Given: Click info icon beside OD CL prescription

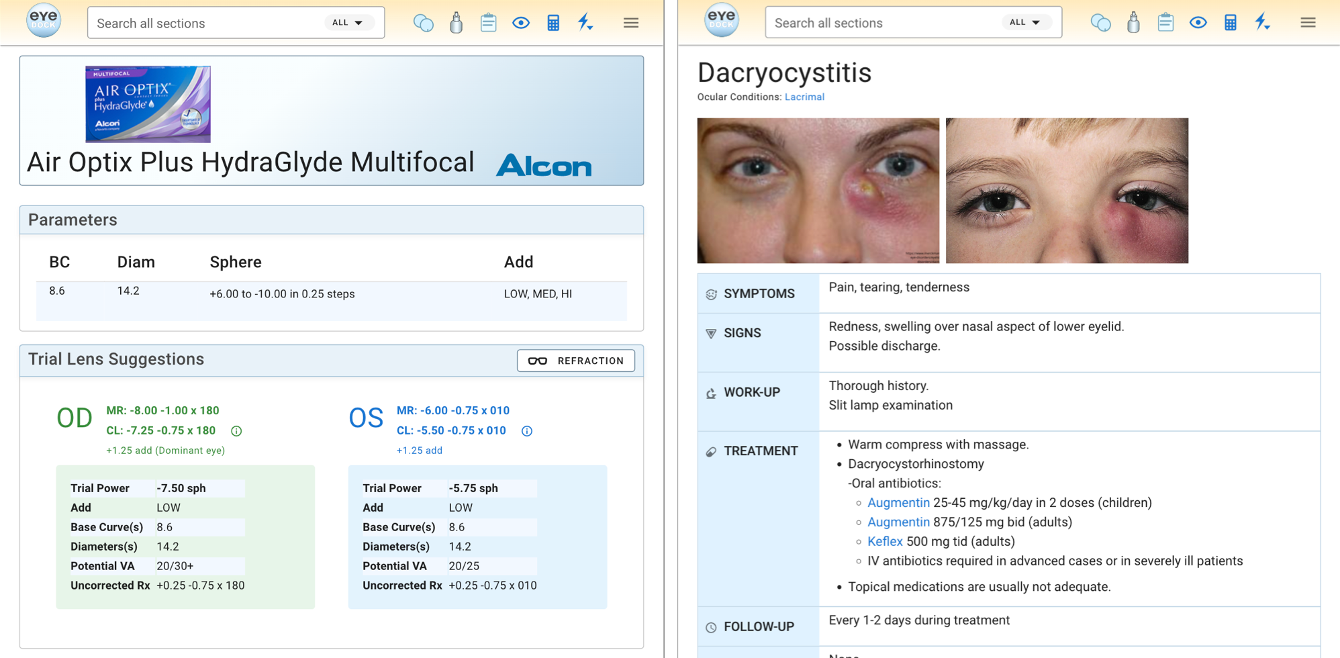Looking at the screenshot, I should (x=236, y=431).
